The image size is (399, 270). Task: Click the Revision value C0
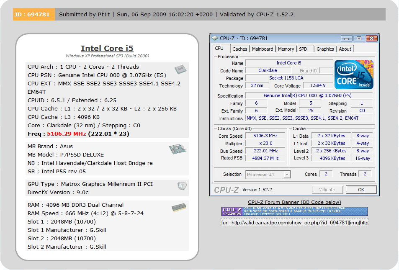point(362,111)
